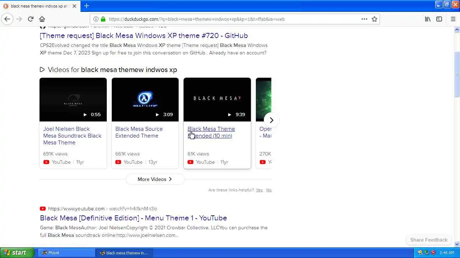Open the browser hamburger menu

[x=453, y=19]
